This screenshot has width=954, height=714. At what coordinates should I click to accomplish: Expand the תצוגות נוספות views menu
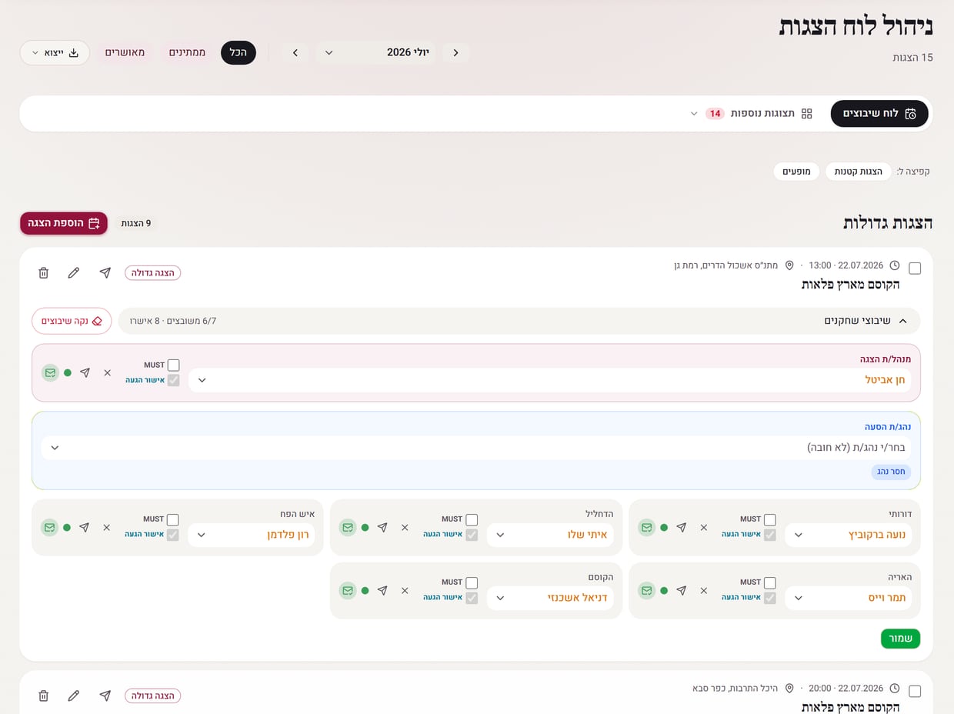click(751, 113)
